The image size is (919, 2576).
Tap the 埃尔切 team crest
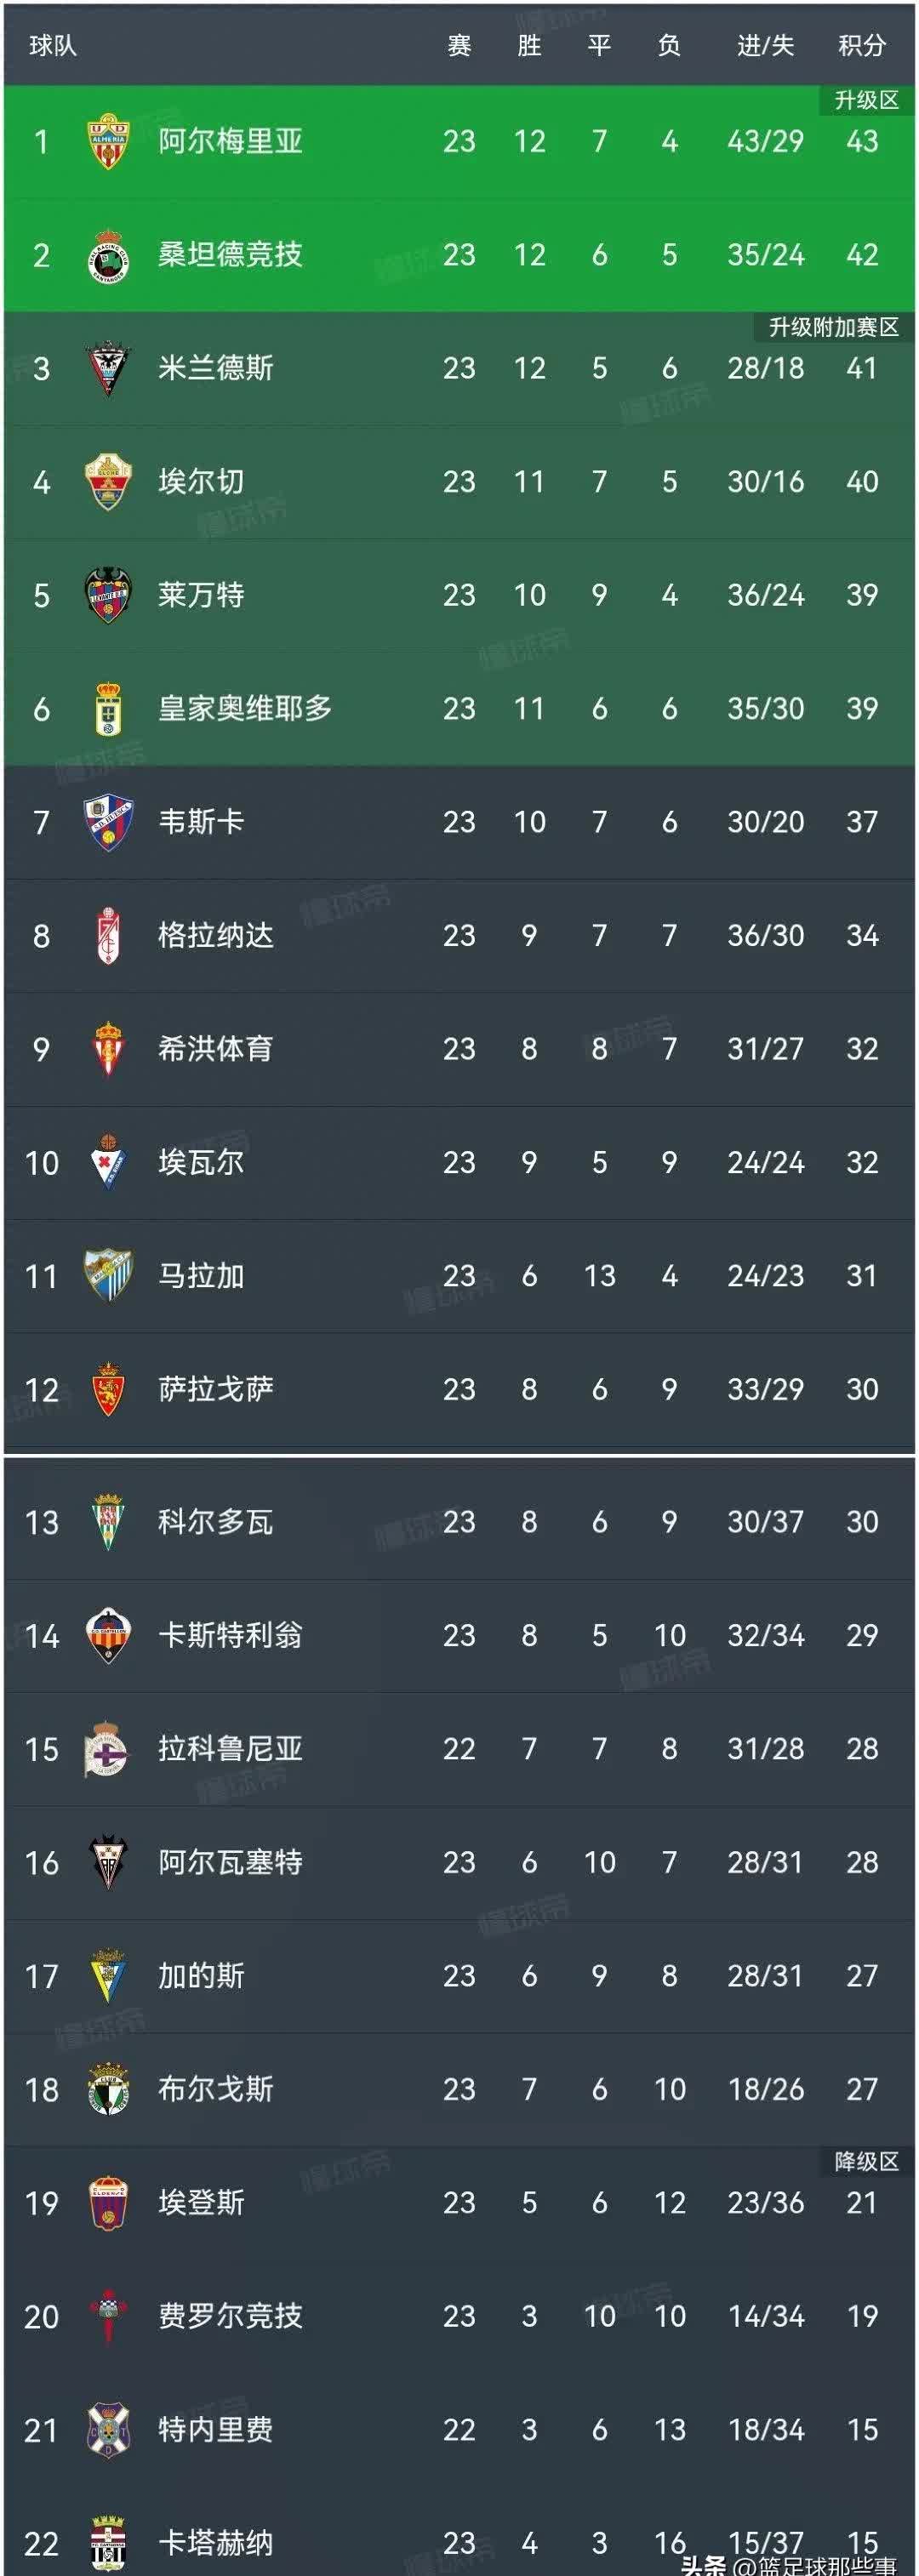click(x=108, y=482)
